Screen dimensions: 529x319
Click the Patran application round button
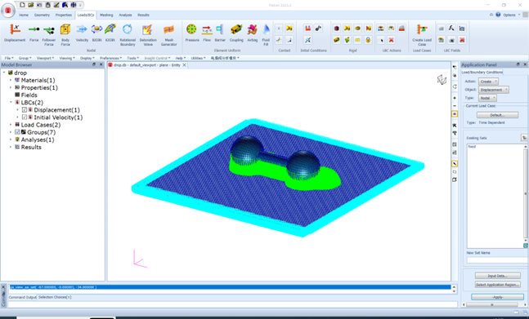pos(7,10)
